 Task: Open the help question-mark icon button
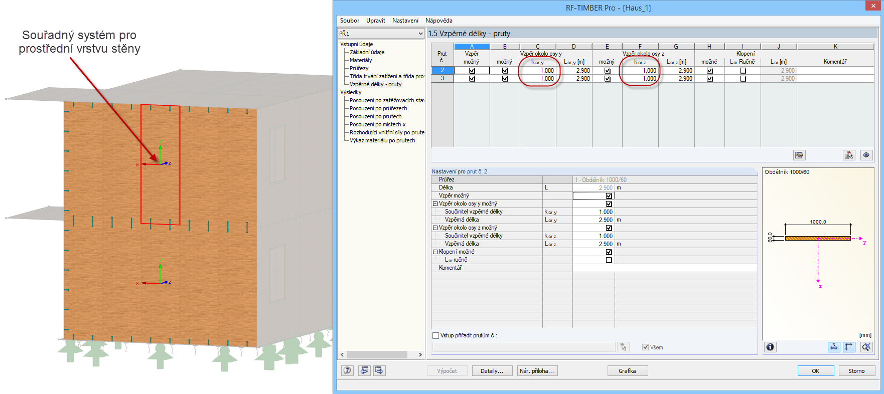pos(347,370)
